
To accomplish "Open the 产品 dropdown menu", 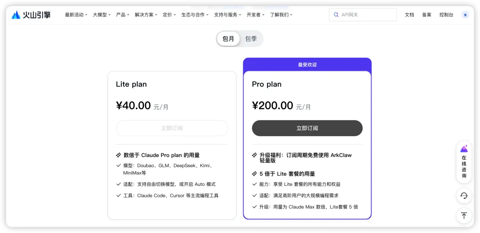I will pos(123,15).
